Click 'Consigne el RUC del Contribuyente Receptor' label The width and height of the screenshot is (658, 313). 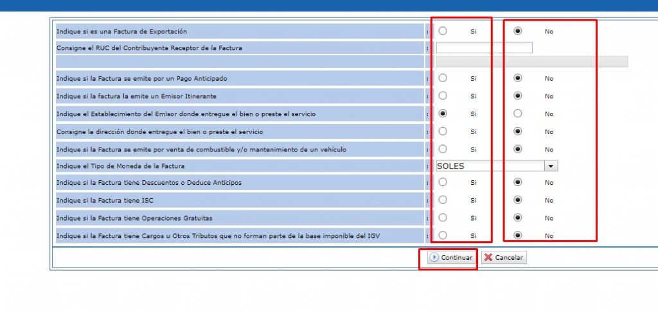click(149, 48)
